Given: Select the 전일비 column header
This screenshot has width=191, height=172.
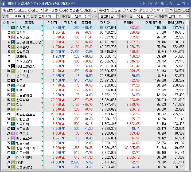Looking at the screenshot, I should pyautogui.click(x=128, y=23).
